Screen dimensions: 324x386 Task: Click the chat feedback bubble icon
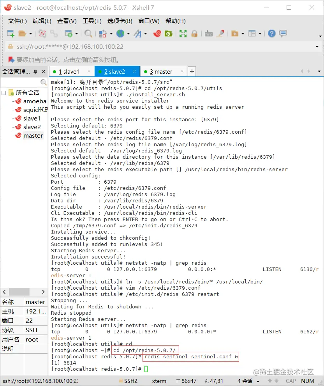283,33
